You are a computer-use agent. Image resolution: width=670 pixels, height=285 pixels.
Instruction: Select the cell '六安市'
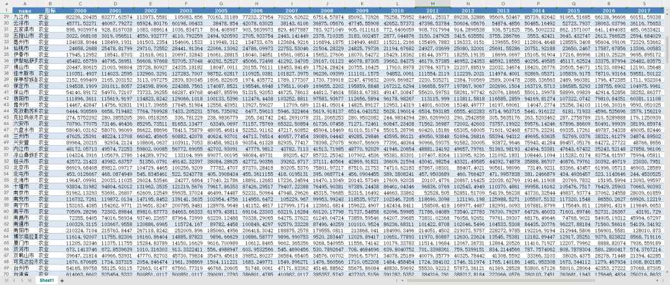point(25,123)
